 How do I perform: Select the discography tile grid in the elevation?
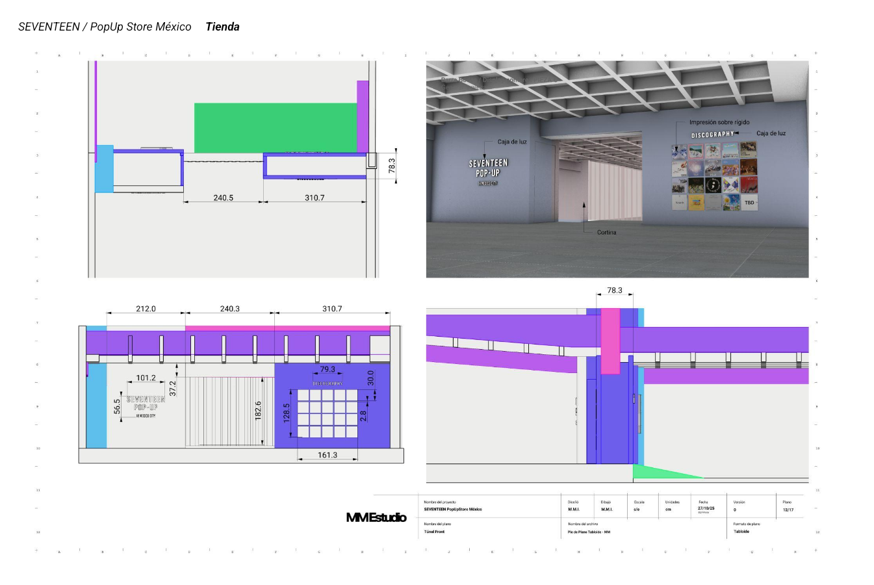coord(328,413)
